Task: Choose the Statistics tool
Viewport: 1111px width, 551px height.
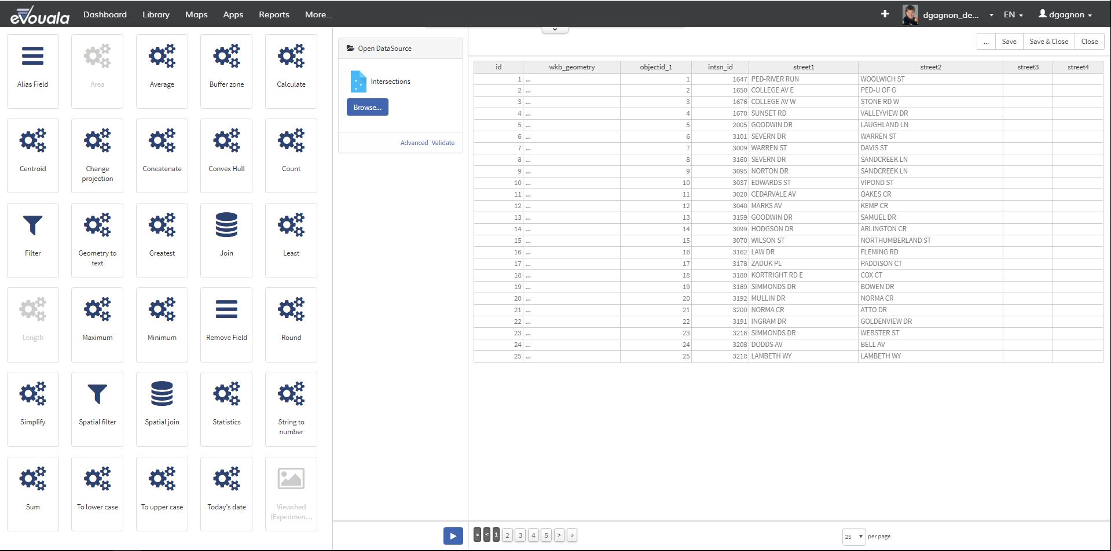Action: pos(226,408)
